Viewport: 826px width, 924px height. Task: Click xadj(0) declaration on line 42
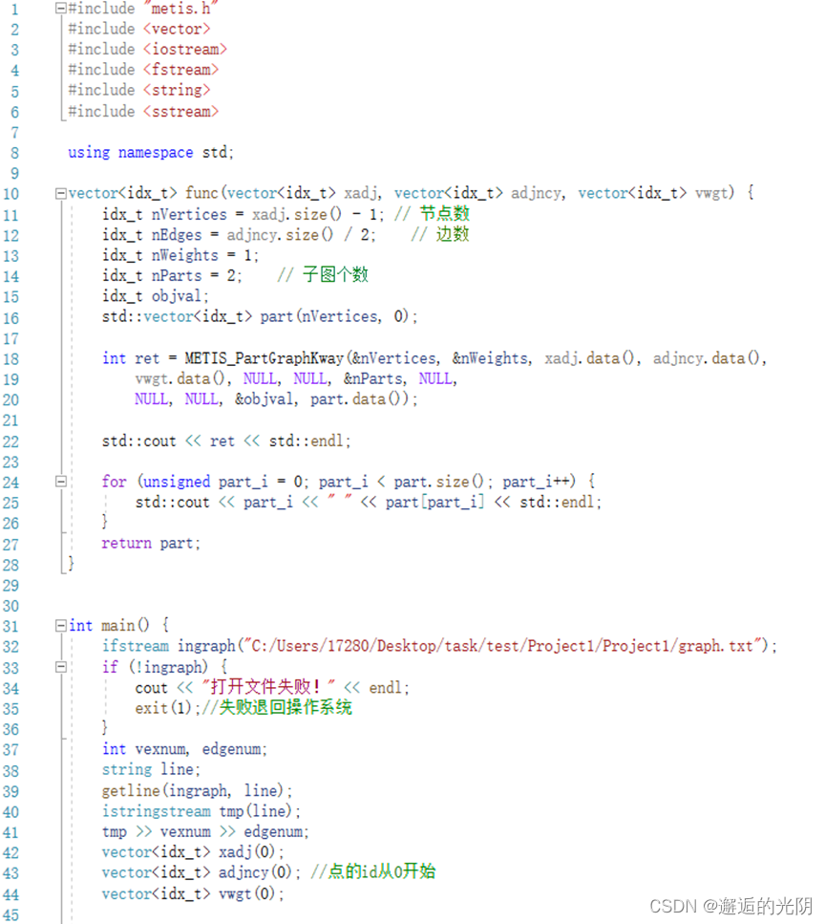click(246, 852)
